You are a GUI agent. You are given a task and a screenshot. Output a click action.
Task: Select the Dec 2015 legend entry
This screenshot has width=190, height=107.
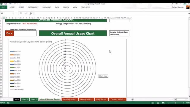tap(15, 55)
